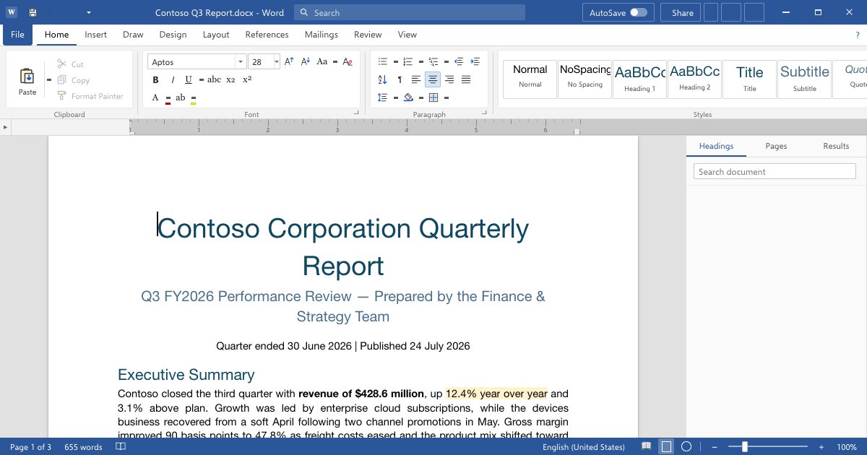This screenshot has width=867, height=455.
Task: Decrease font size with shrink font icon
Action: click(x=305, y=61)
